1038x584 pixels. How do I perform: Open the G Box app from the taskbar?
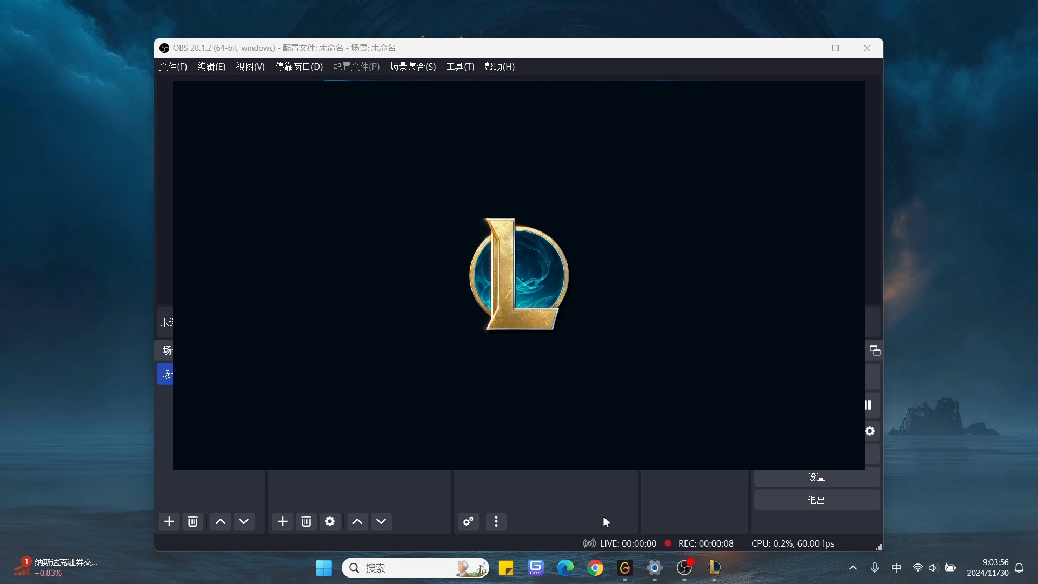click(536, 568)
